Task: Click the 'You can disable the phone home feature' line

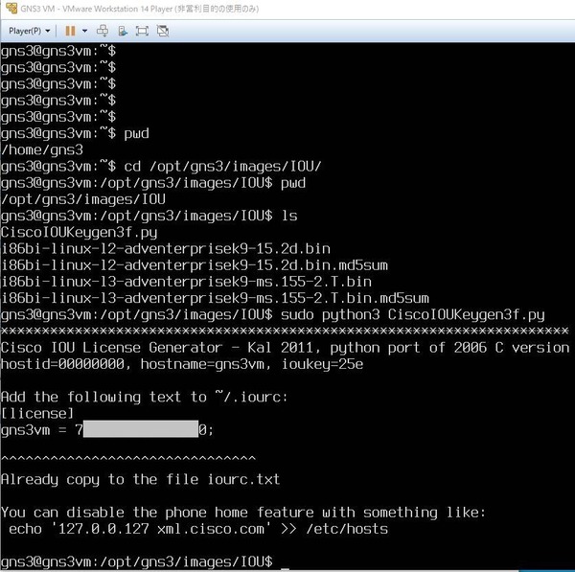Action: pos(243,513)
